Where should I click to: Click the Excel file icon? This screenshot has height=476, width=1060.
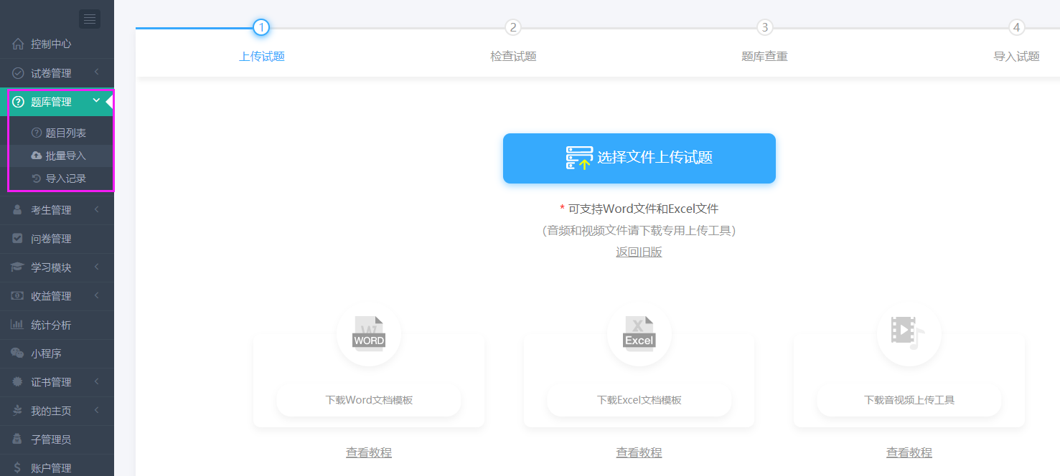639,334
